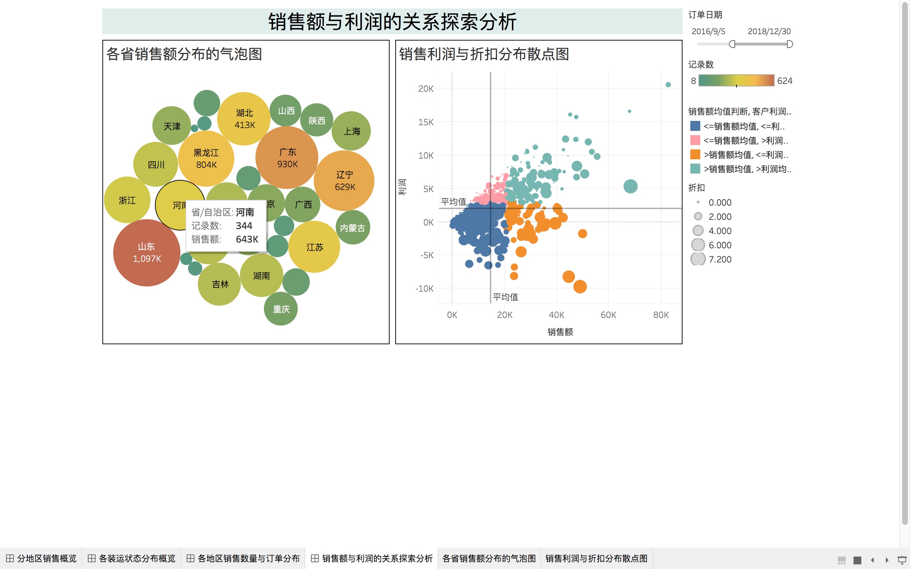Go to the previous sheet arrow
Viewport: 910px width, 569px height.
click(872, 560)
